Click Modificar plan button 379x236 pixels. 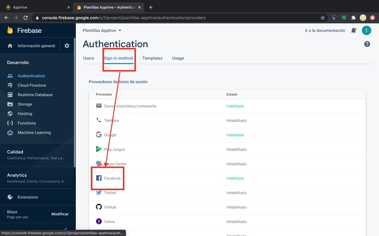click(60, 214)
